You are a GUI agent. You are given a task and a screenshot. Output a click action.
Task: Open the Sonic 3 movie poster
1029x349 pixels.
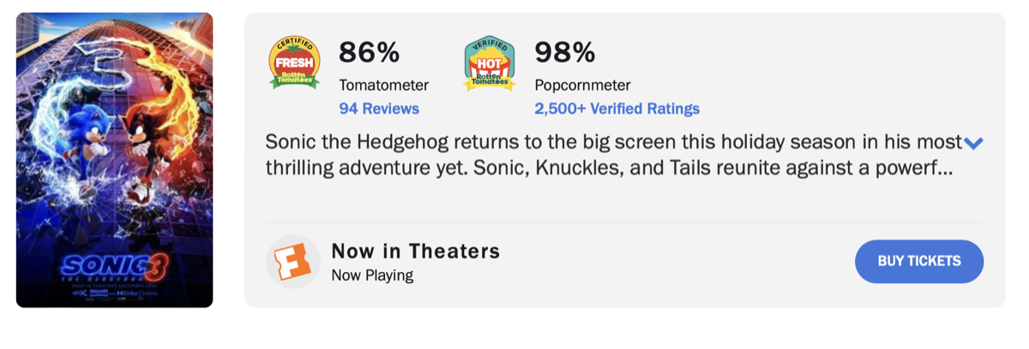[x=114, y=160]
